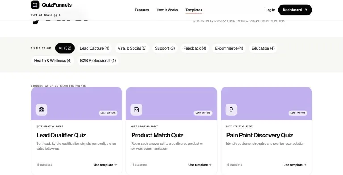
Task: Click the 'Filter by job' label
Action: point(41,48)
